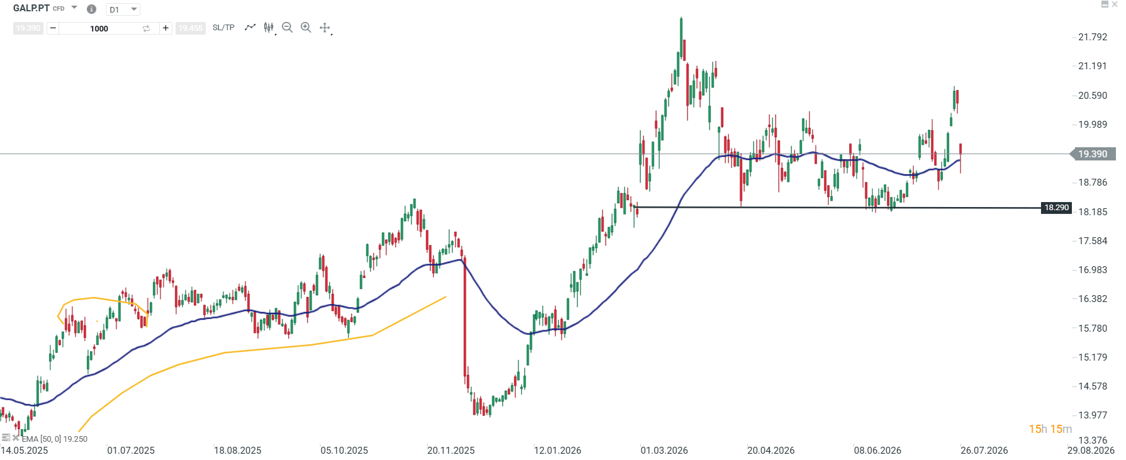1126x460 pixels.
Task: Zoom out the chart with magnifier minus
Action: [x=288, y=27]
